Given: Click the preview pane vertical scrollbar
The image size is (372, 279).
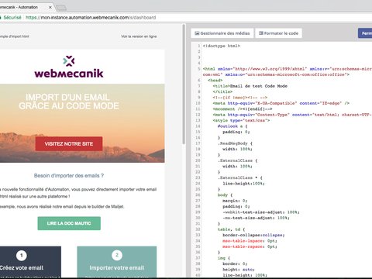Looking at the screenshot, I should click(184, 84).
